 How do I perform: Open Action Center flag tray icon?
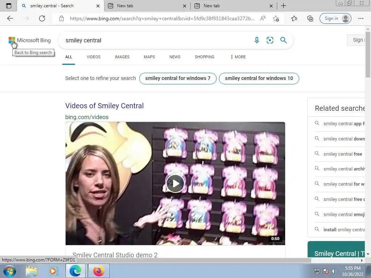(x=326, y=271)
